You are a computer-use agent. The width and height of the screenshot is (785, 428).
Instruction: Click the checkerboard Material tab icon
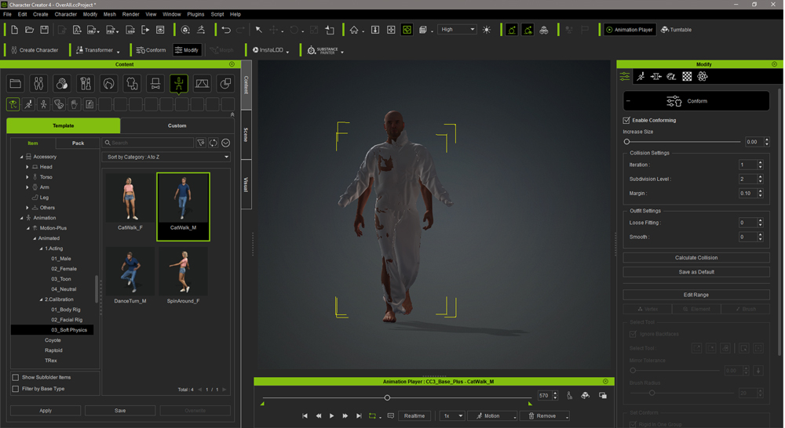tap(687, 77)
